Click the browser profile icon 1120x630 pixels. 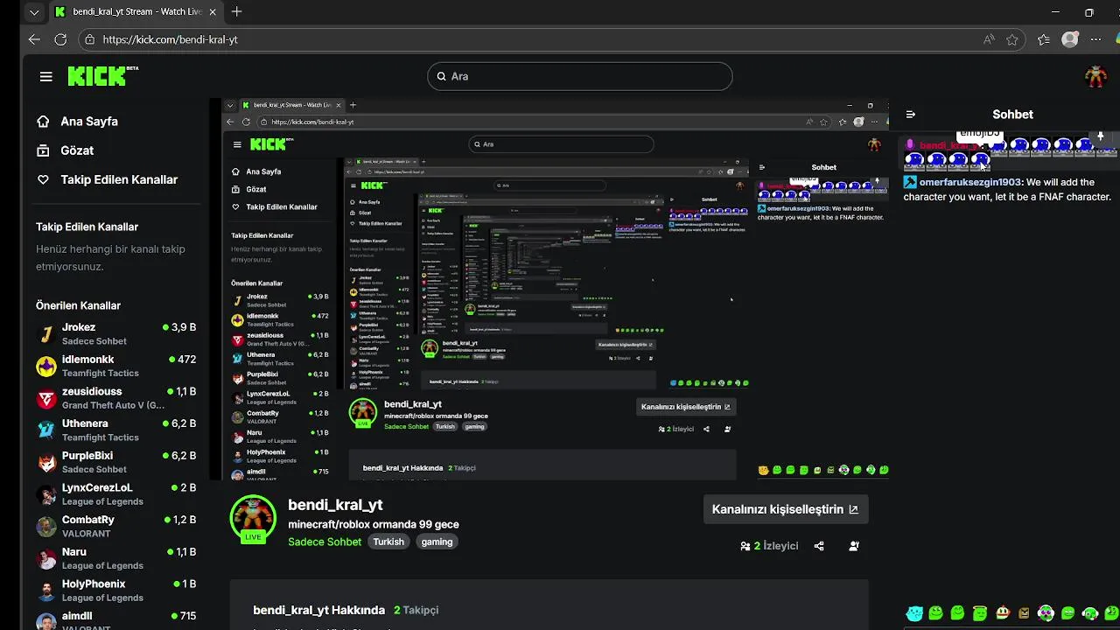(x=1070, y=39)
